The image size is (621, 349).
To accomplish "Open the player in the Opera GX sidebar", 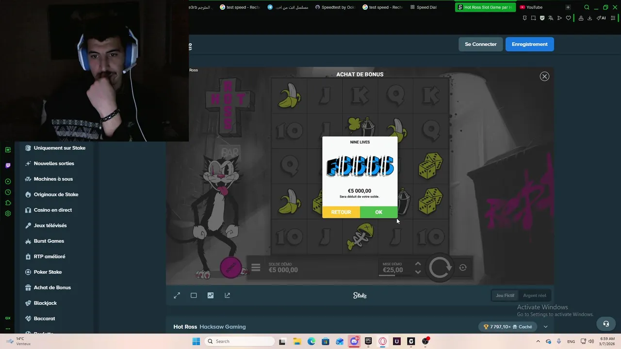I will pos(8,181).
